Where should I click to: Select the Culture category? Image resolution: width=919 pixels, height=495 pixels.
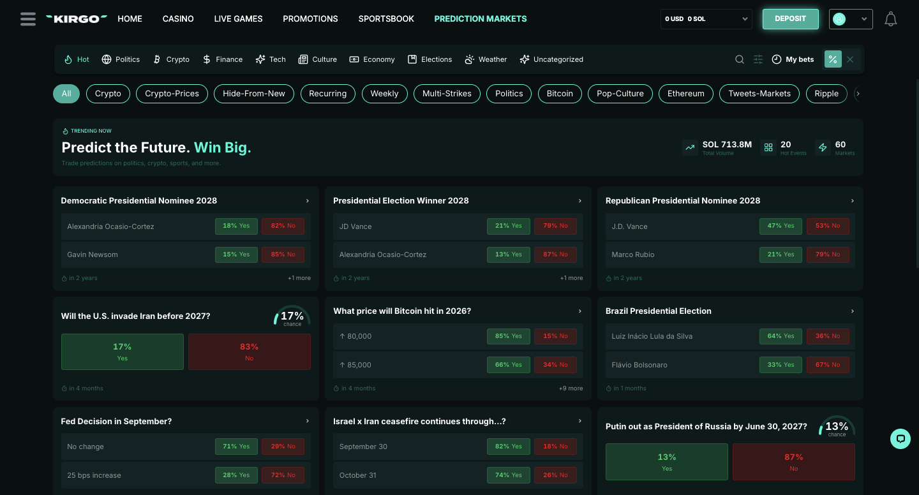(318, 59)
